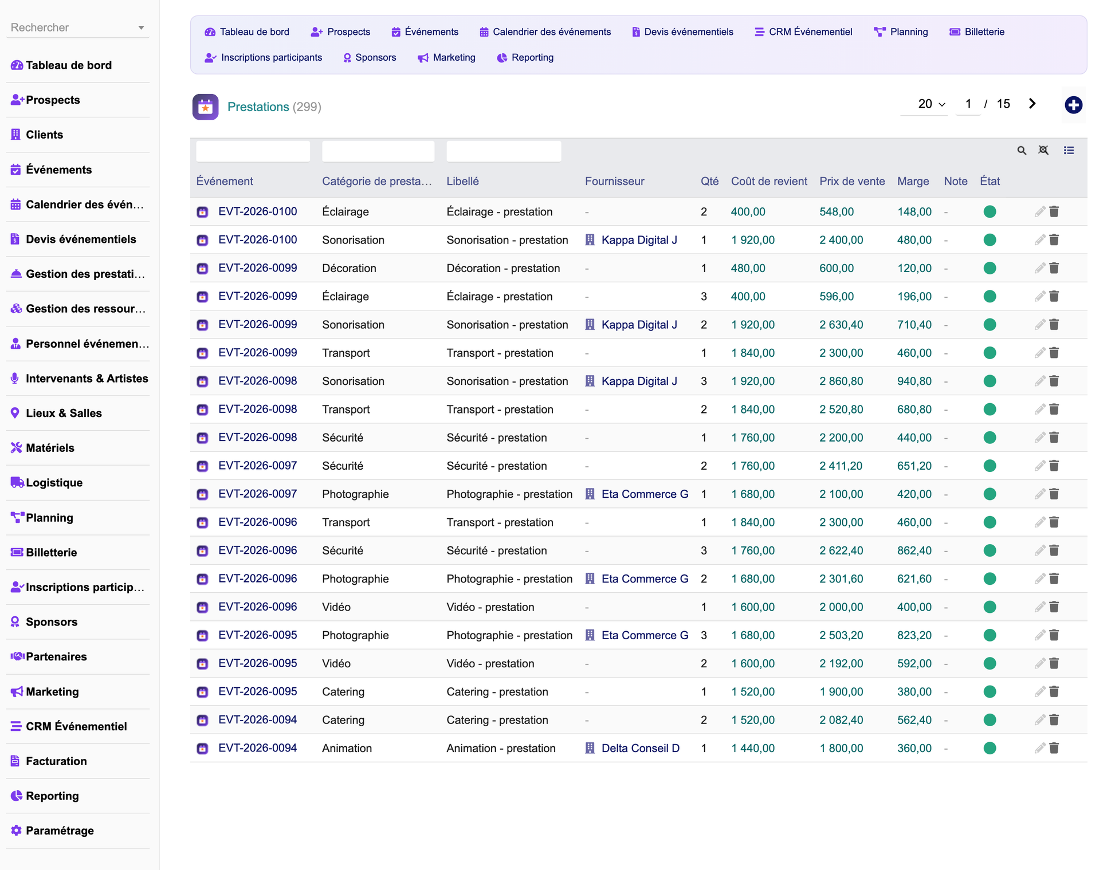The width and height of the screenshot is (1115, 870).
Task: Open Gestion des ressources in sidebar
Action: [78, 309]
